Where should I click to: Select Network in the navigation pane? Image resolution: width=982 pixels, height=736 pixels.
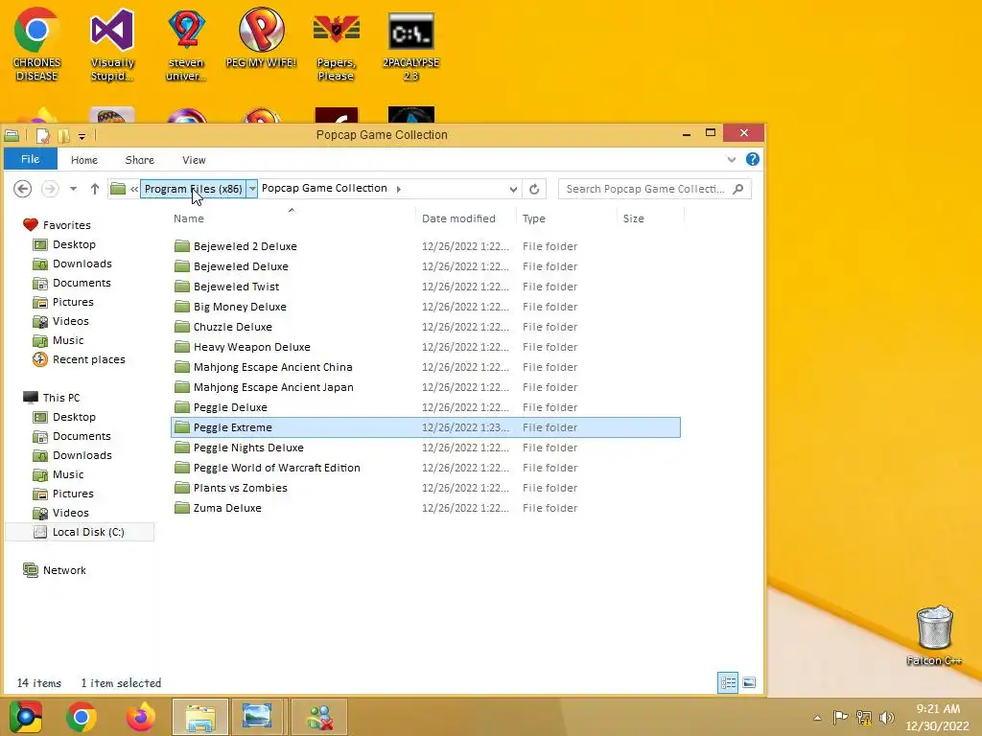[x=55, y=570]
